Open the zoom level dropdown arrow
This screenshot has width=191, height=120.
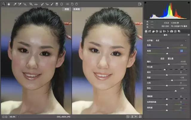(x=19, y=117)
